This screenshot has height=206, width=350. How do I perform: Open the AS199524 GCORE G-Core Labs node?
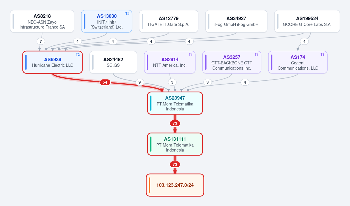point(307,21)
